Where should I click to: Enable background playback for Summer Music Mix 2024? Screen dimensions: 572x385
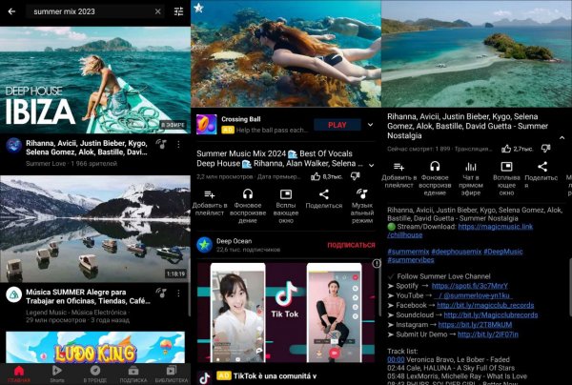click(248, 206)
